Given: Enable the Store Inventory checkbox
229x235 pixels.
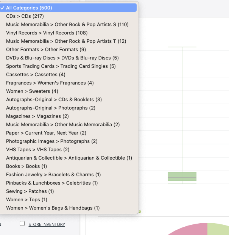Looking at the screenshot, I should coord(22,224).
